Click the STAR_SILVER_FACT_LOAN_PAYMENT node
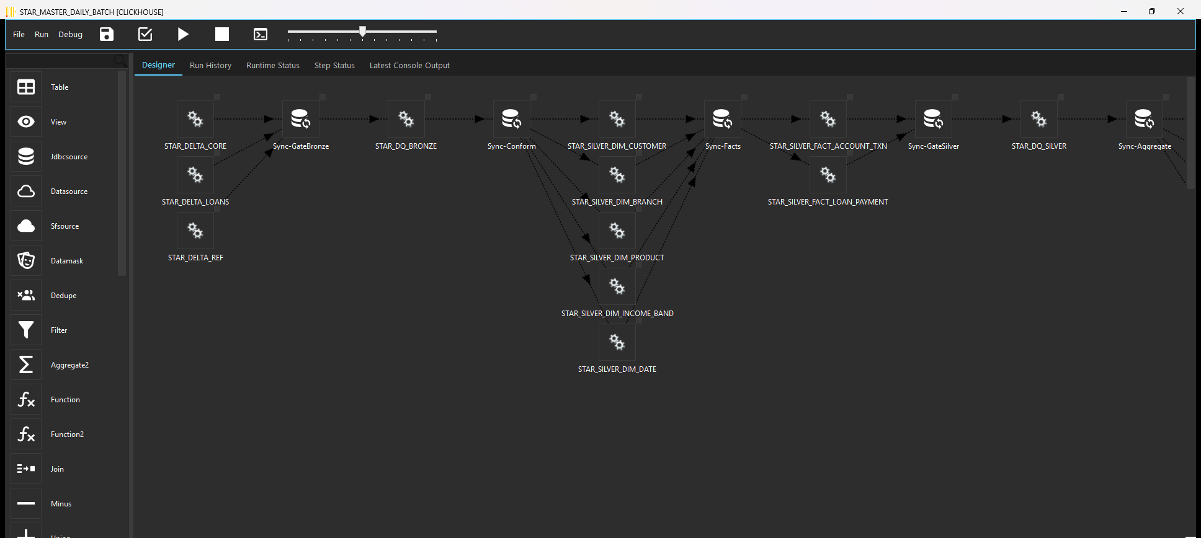Image resolution: width=1201 pixels, height=538 pixels. [828, 175]
